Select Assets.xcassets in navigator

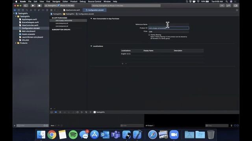click(28, 34)
